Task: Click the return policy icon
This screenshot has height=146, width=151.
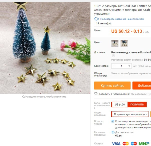Action: (x=113, y=121)
